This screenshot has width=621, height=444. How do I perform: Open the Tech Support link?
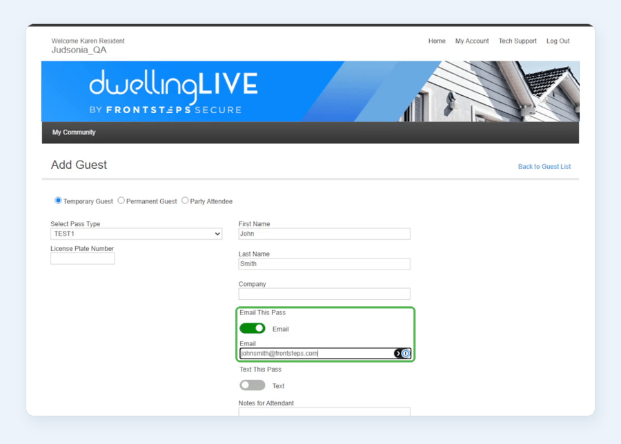pyautogui.click(x=517, y=41)
